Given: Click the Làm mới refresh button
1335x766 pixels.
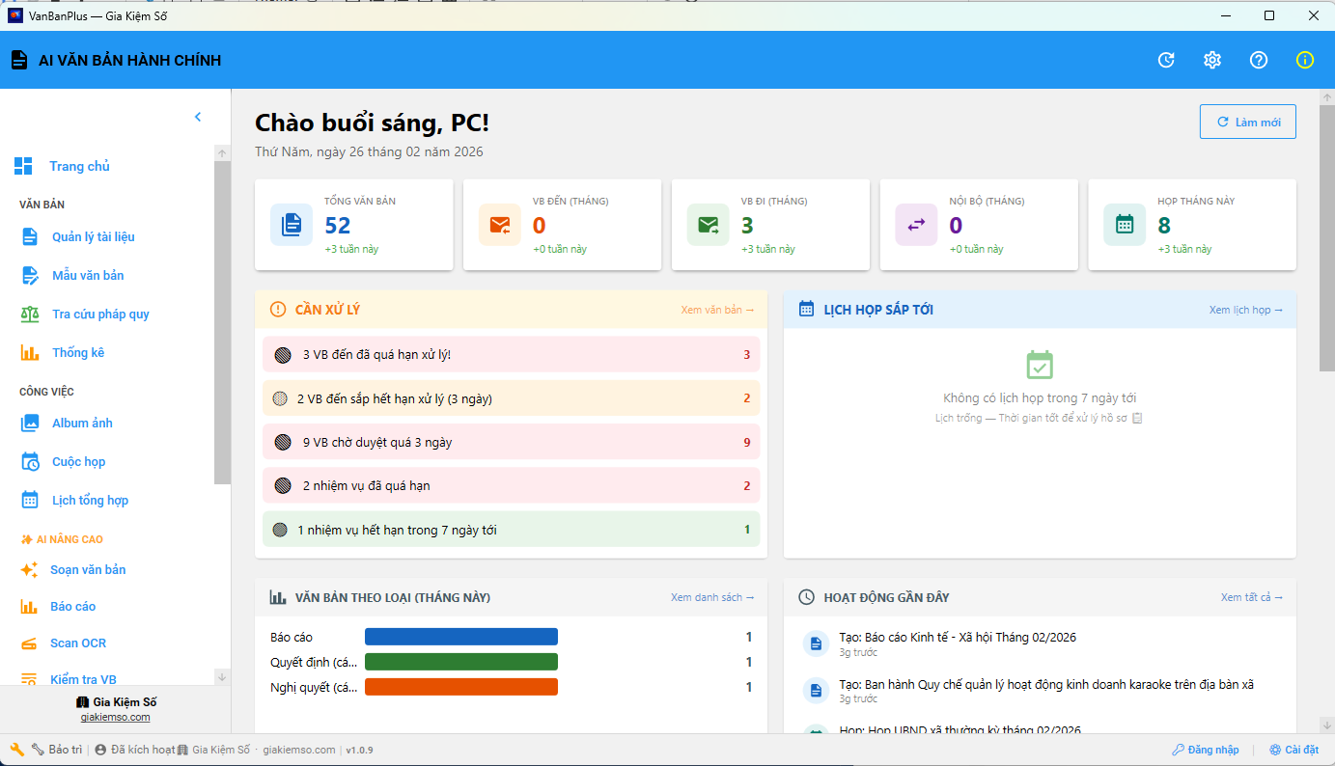Looking at the screenshot, I should [x=1247, y=121].
